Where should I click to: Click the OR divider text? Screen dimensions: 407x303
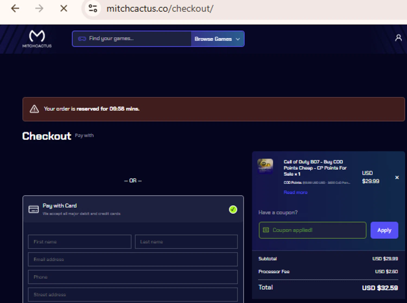[x=133, y=181]
